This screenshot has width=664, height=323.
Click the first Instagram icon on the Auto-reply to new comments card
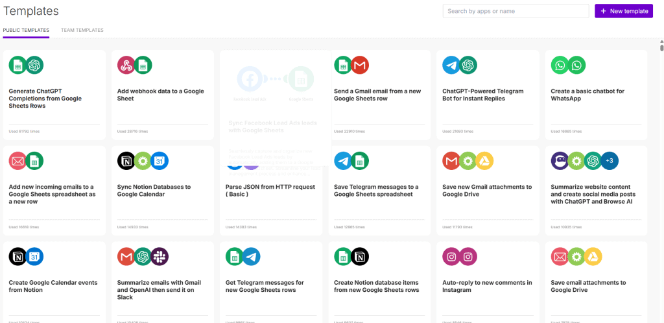click(x=451, y=257)
